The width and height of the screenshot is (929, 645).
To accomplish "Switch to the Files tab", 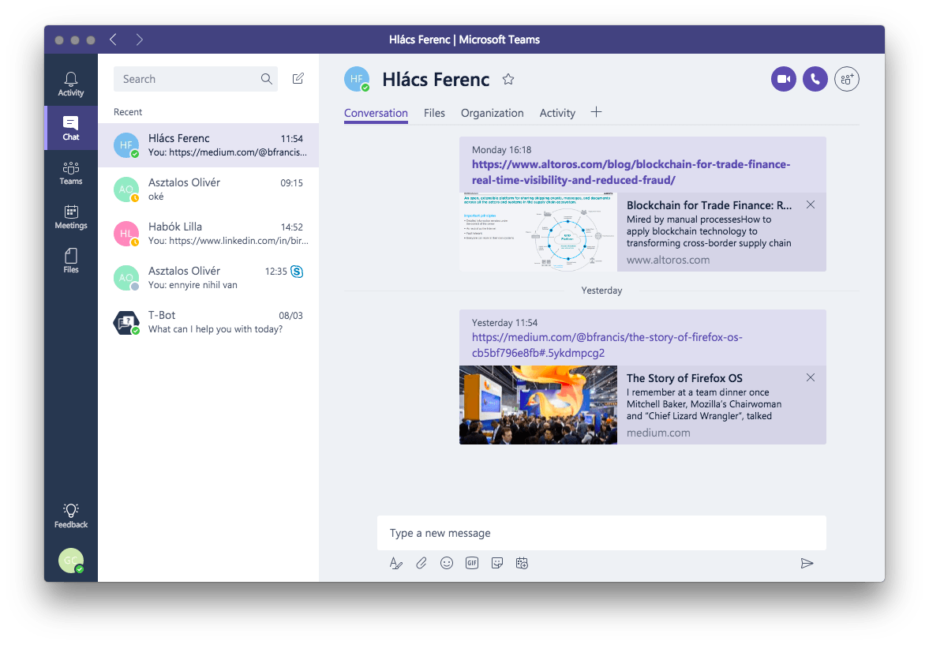I will (434, 113).
